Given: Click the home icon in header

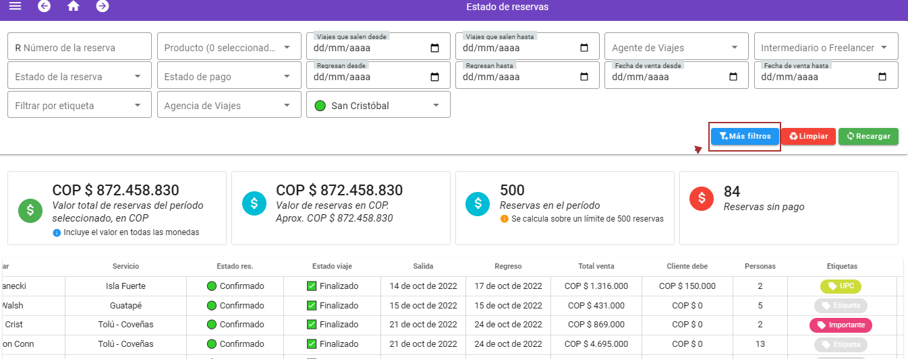Looking at the screenshot, I should tap(74, 7).
